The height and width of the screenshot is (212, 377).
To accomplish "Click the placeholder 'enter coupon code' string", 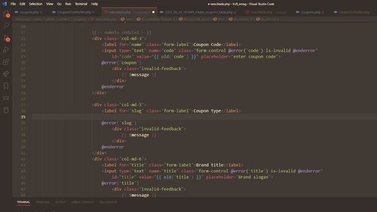I will [x=255, y=57].
